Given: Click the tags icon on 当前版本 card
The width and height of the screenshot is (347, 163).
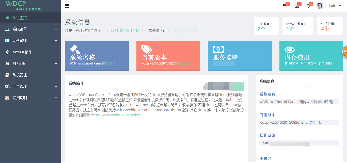Looking at the screenshot, I should [147, 49].
